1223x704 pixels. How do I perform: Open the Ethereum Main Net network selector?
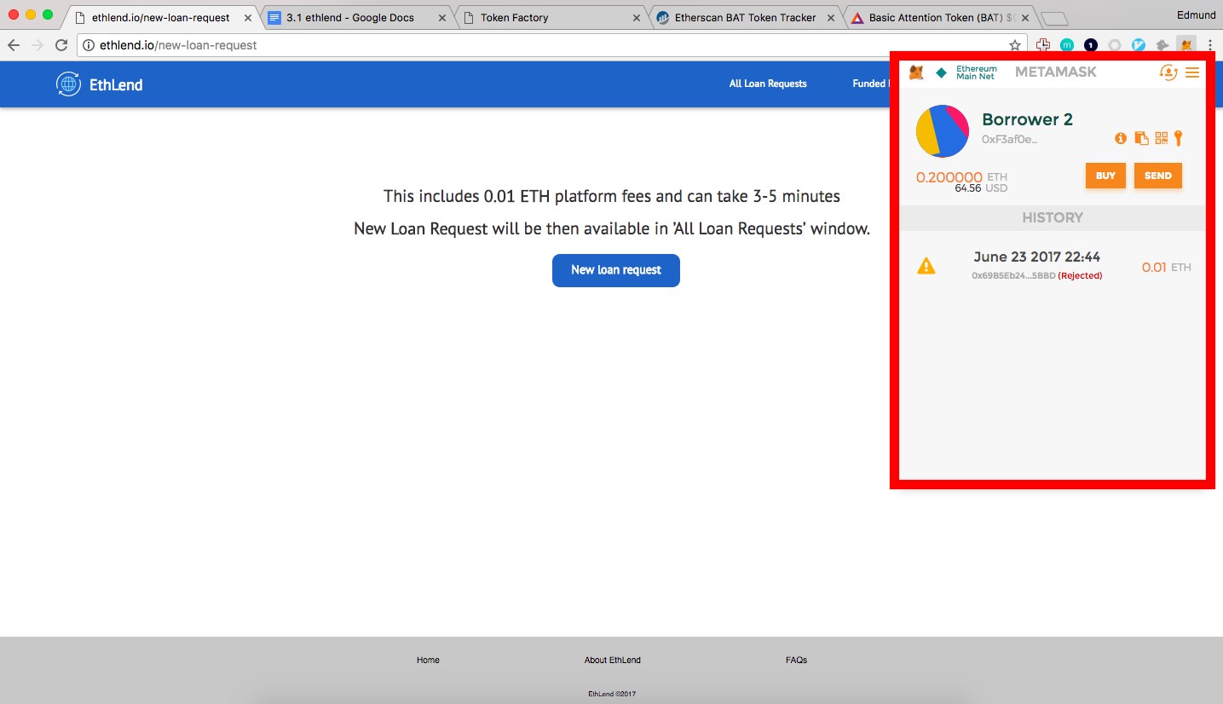[x=966, y=72]
